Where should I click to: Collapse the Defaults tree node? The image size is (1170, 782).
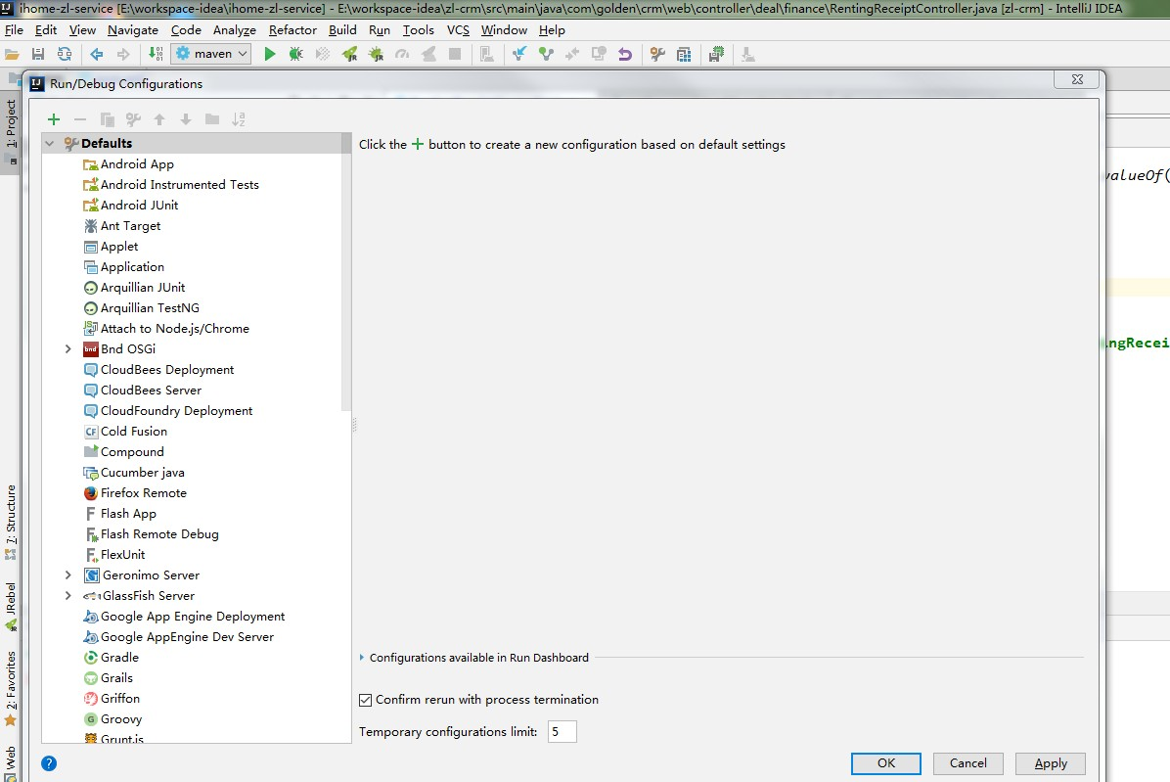(50, 143)
